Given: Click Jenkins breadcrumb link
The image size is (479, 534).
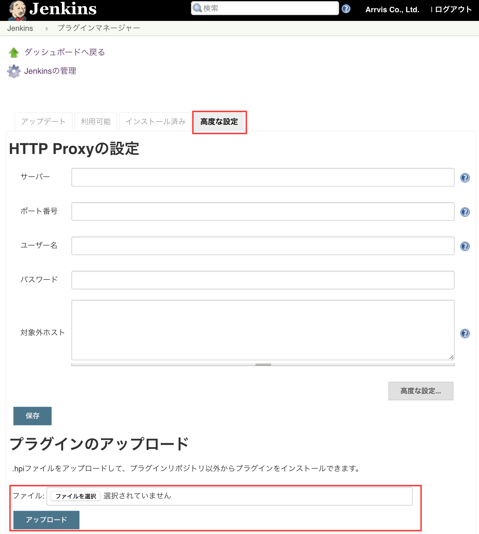Looking at the screenshot, I should (x=20, y=28).
